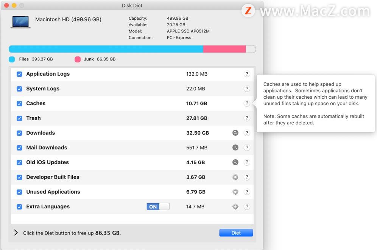Open Unused Applications gear settings
377x250 pixels.
tap(235, 192)
